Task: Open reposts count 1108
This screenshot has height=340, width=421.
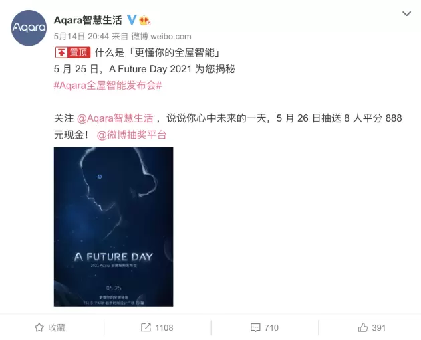Action: (x=164, y=328)
